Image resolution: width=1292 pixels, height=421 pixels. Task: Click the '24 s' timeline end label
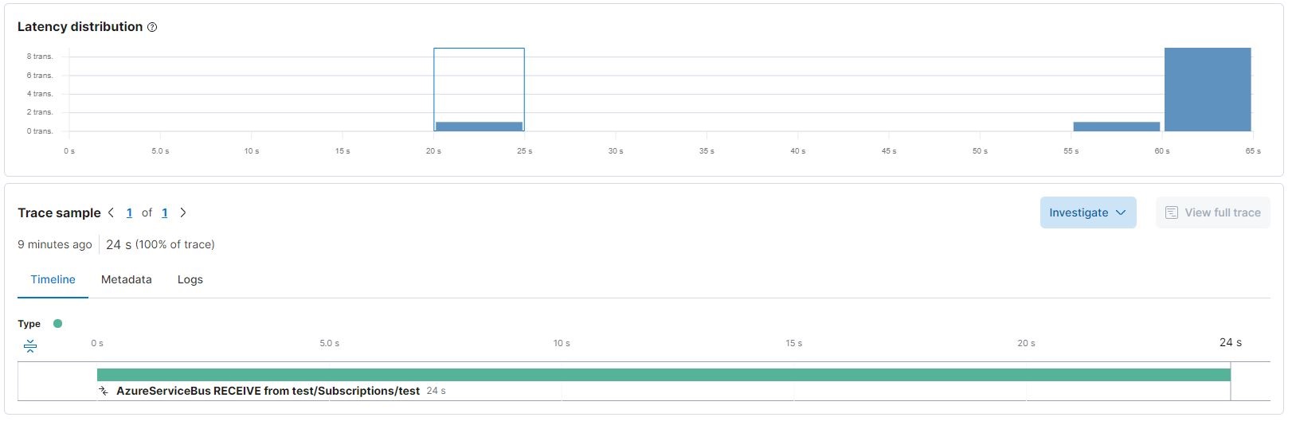1231,342
